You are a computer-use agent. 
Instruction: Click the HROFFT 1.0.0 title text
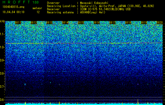20,2
